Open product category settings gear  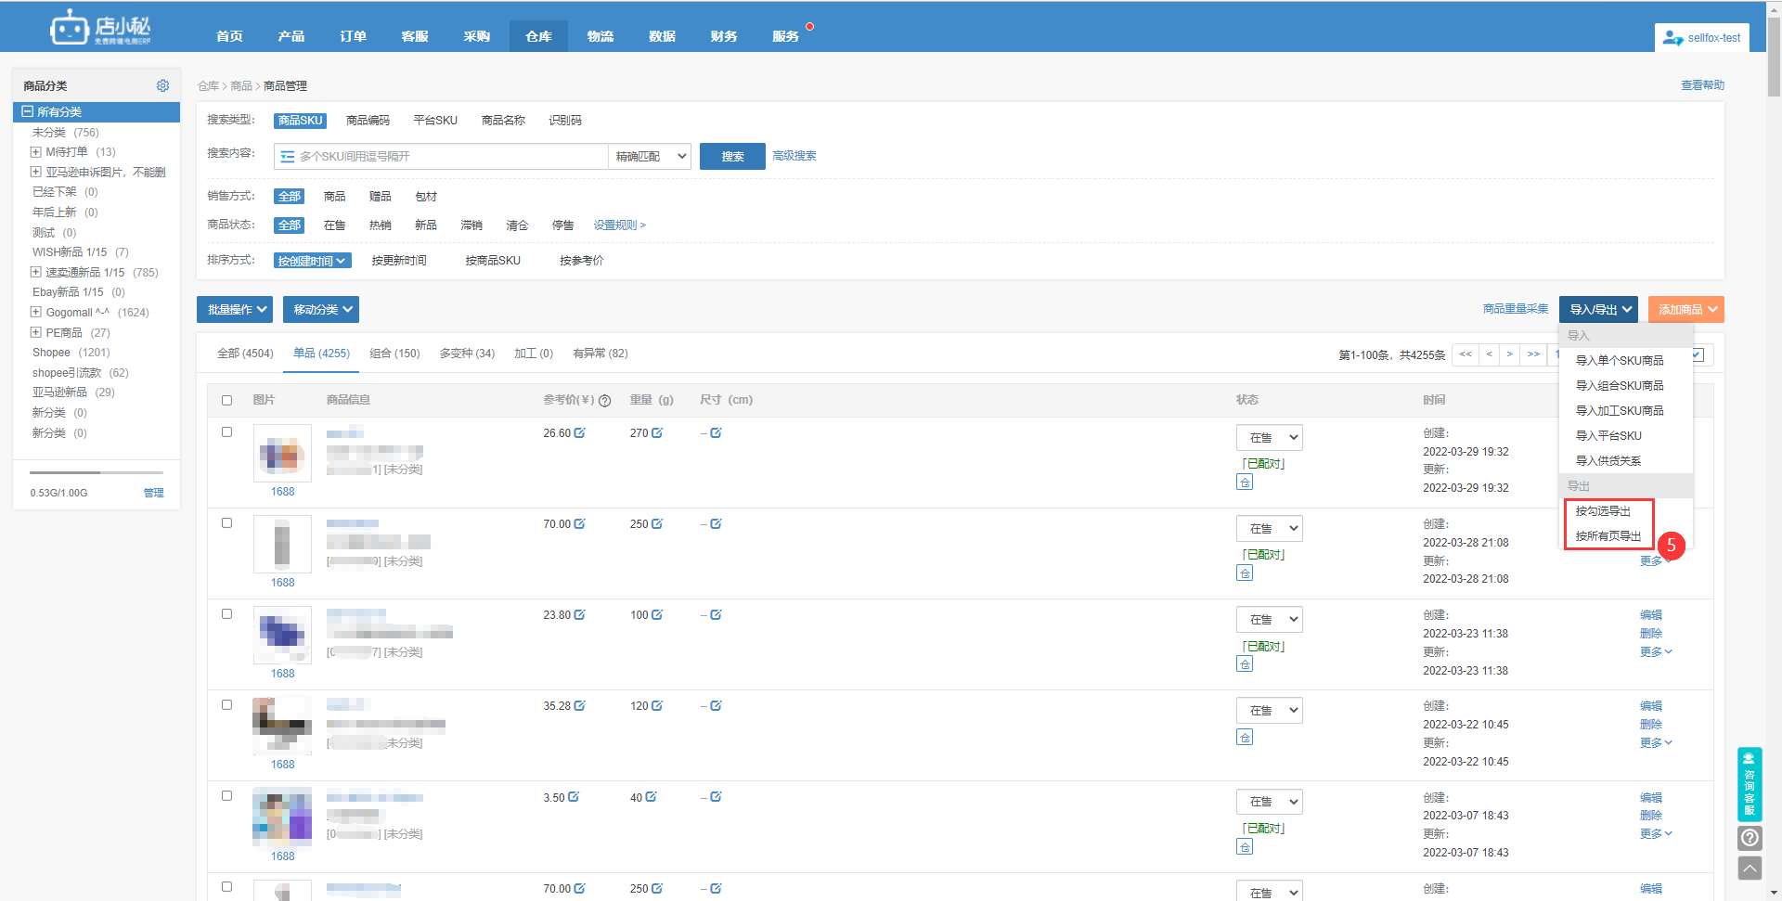click(162, 85)
